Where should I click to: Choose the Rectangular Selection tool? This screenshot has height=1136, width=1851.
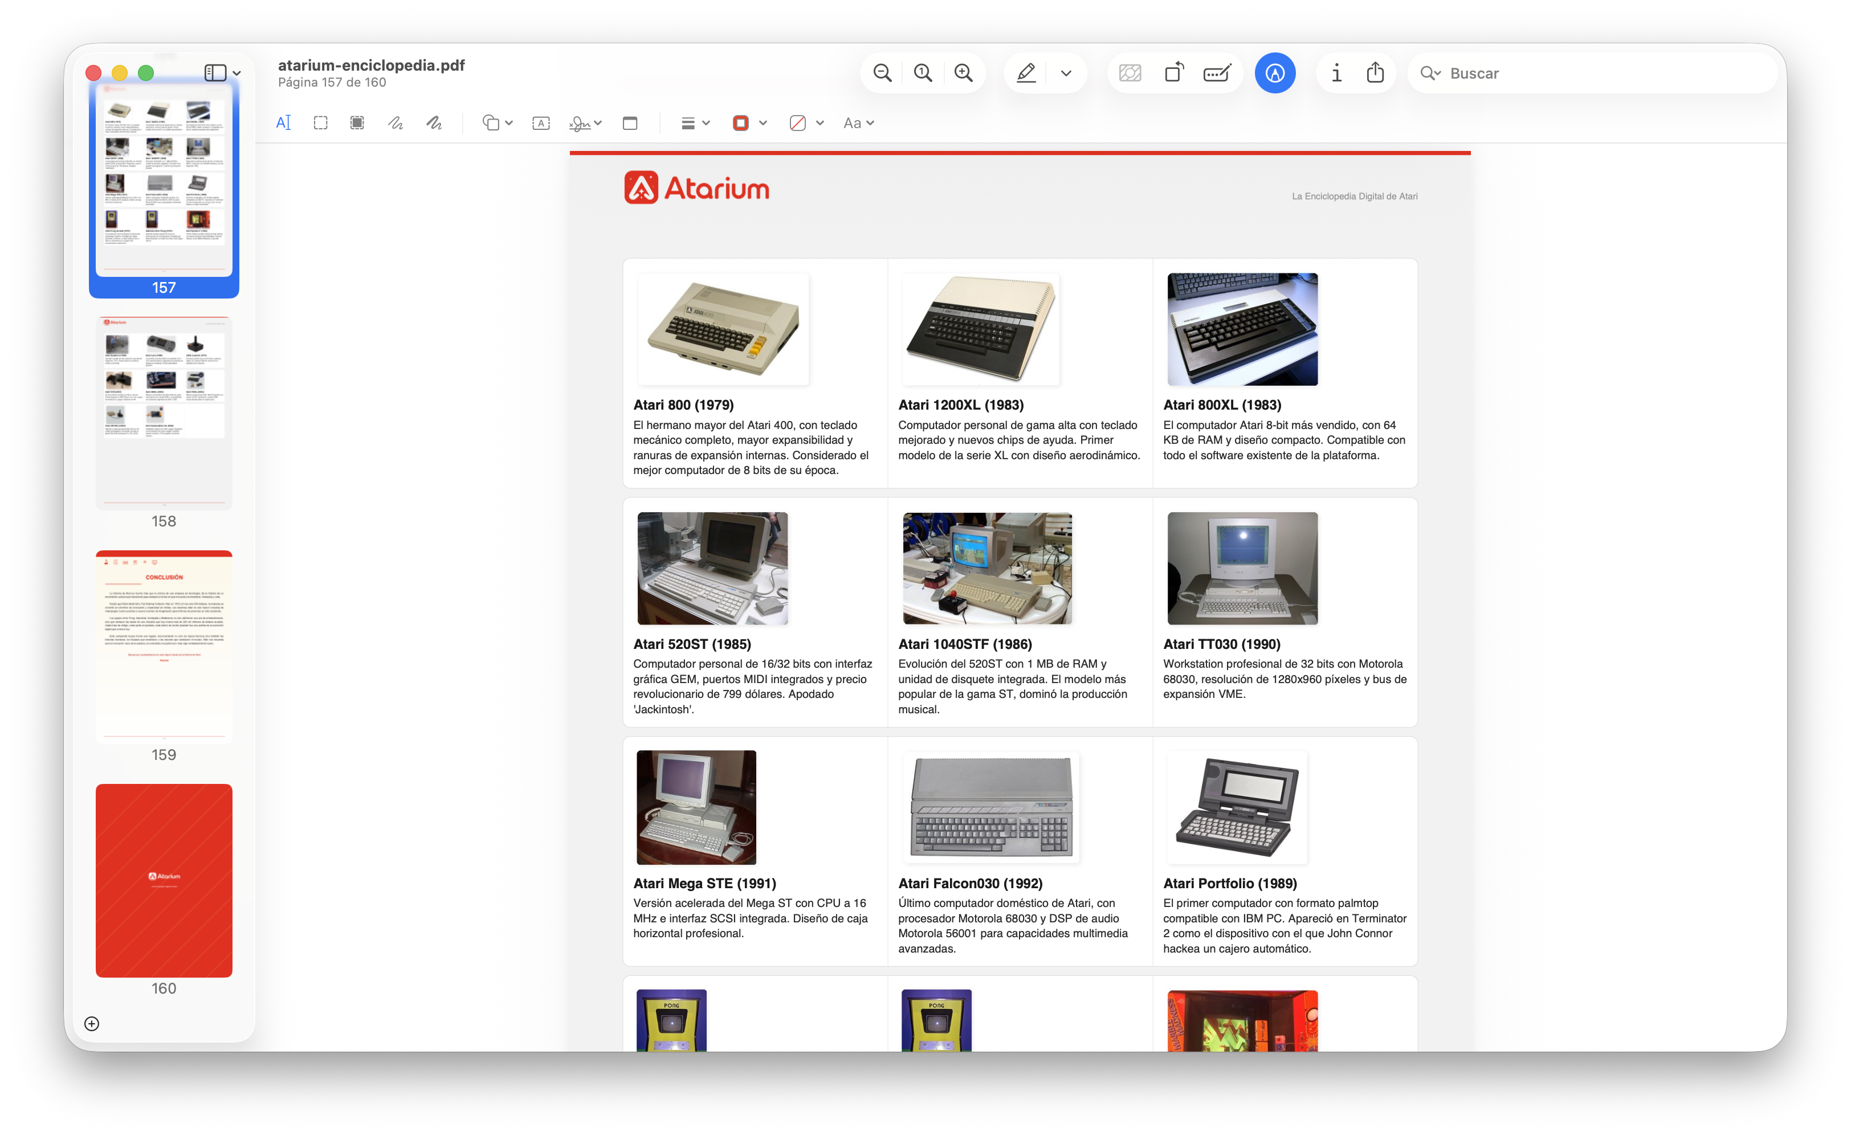tap(320, 122)
